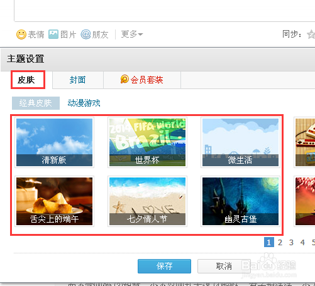Pick the 幽灵古堡 skin
The height and width of the screenshot is (286, 315).
(x=240, y=201)
